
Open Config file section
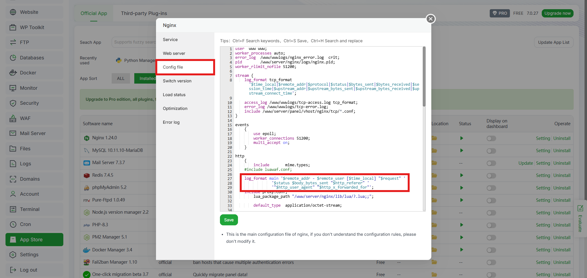[x=185, y=67]
